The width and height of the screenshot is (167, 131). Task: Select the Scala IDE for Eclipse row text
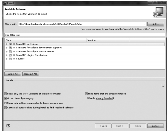27,44
